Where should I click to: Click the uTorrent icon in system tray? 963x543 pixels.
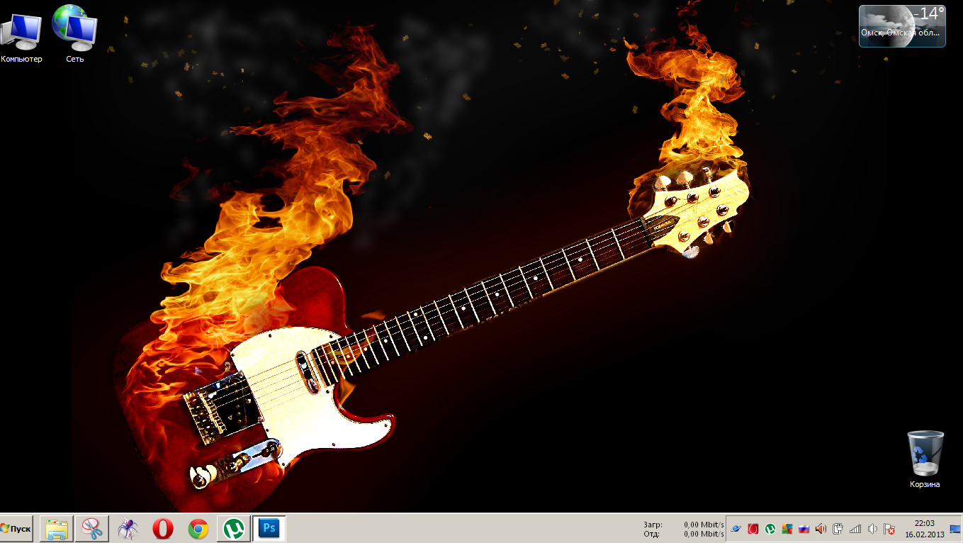tap(770, 529)
